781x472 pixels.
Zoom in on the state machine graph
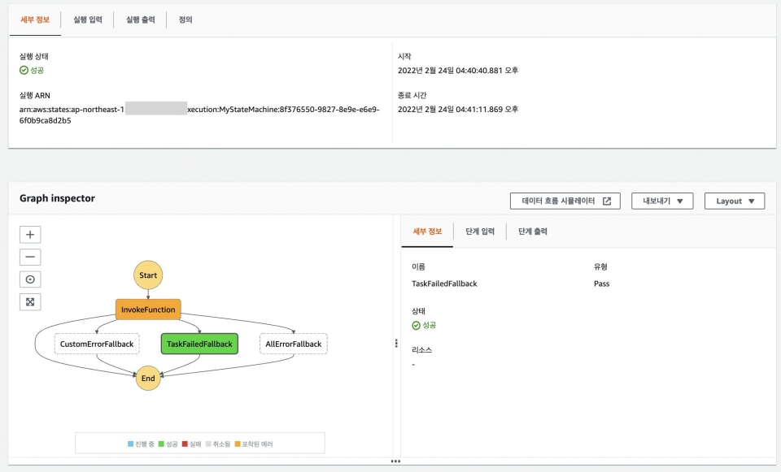pyautogui.click(x=29, y=234)
